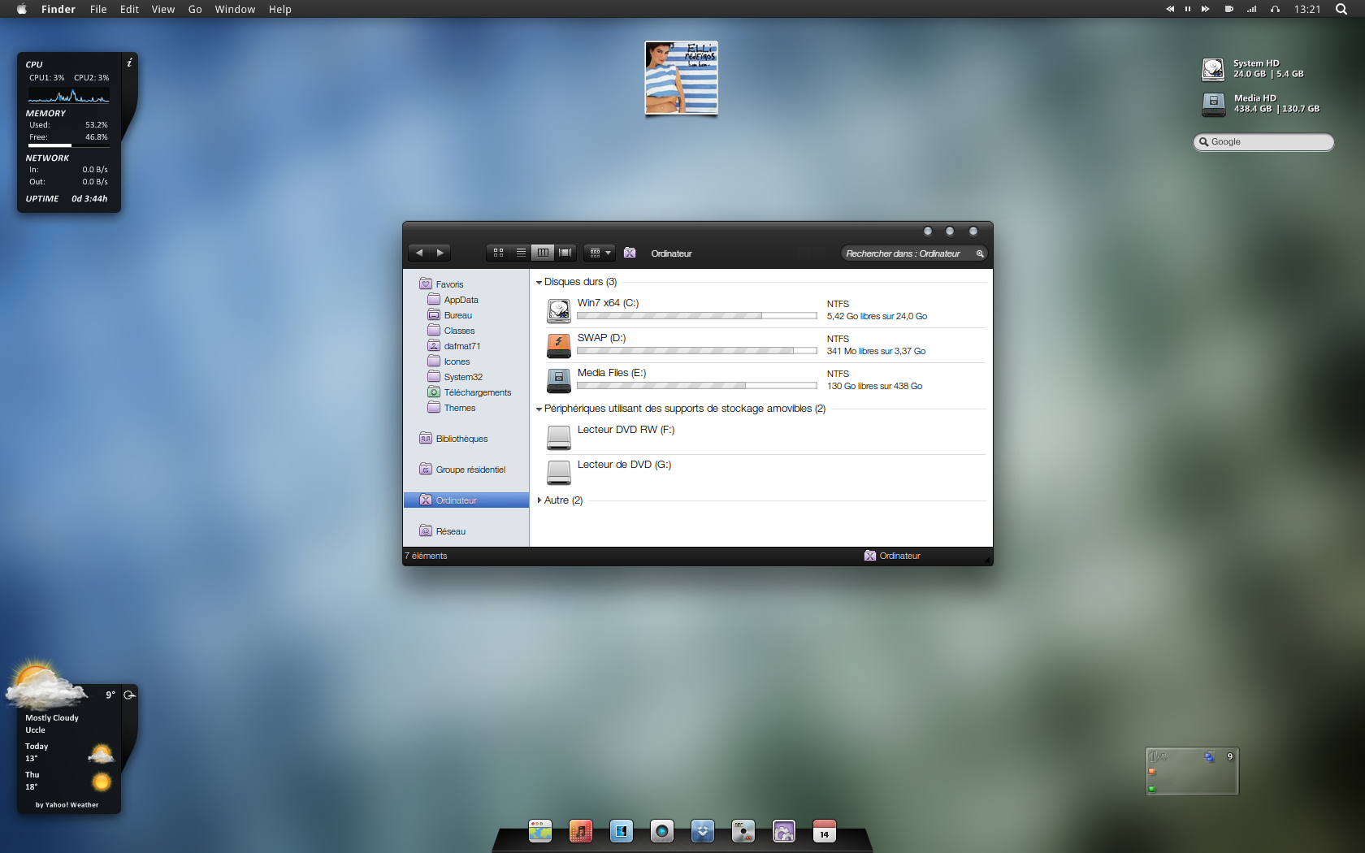Collapse the Périphériques amovibles group
Image resolution: width=1365 pixels, height=853 pixels.
539,409
